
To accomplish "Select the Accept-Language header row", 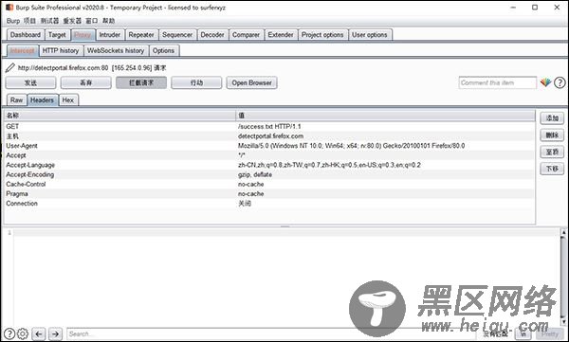I will [x=269, y=165].
